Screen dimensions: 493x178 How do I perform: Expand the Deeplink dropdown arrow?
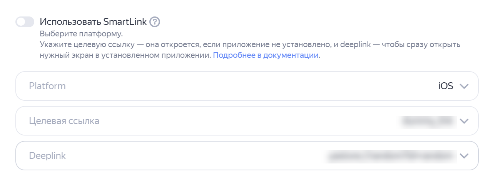pos(464,156)
